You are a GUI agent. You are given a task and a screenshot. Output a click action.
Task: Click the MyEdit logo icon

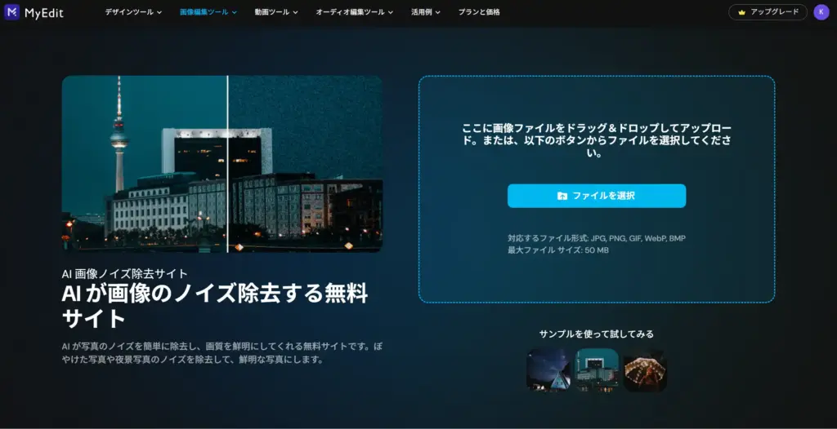(11, 11)
